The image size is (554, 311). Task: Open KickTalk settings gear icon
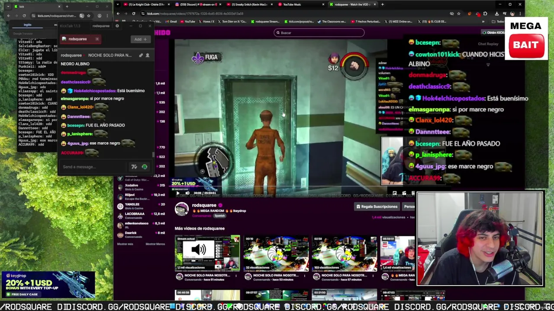pos(117,26)
